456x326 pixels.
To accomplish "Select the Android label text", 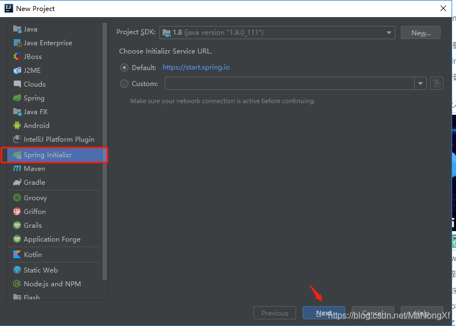I will tap(36, 125).
